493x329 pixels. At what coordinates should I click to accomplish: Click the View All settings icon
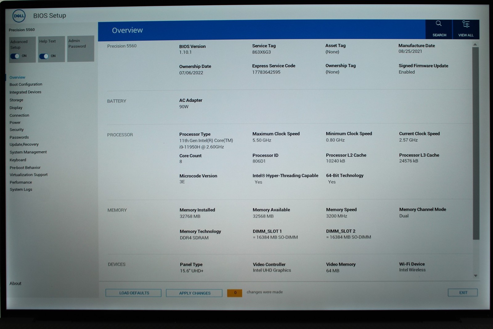click(466, 24)
